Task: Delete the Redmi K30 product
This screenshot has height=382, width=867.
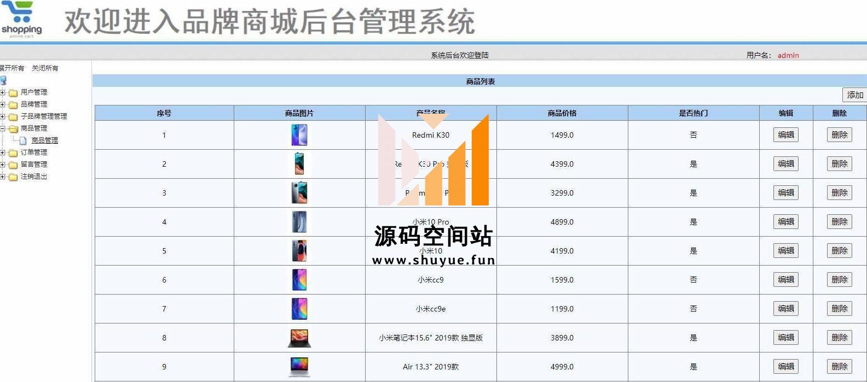Action: (840, 135)
